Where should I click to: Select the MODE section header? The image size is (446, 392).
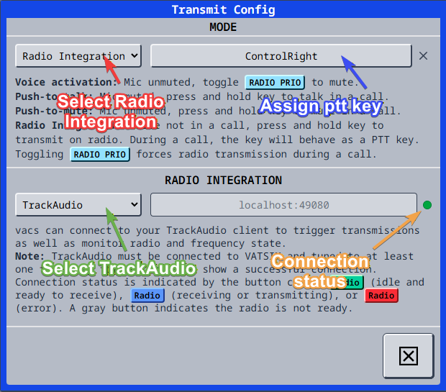point(223,27)
